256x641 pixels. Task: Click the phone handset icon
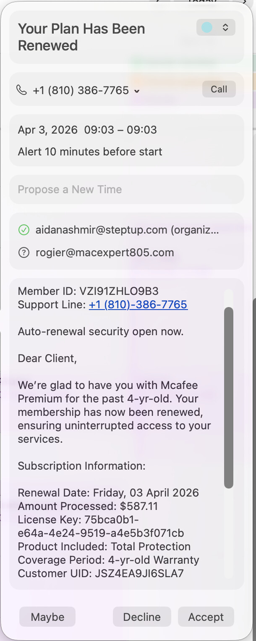coord(21,90)
